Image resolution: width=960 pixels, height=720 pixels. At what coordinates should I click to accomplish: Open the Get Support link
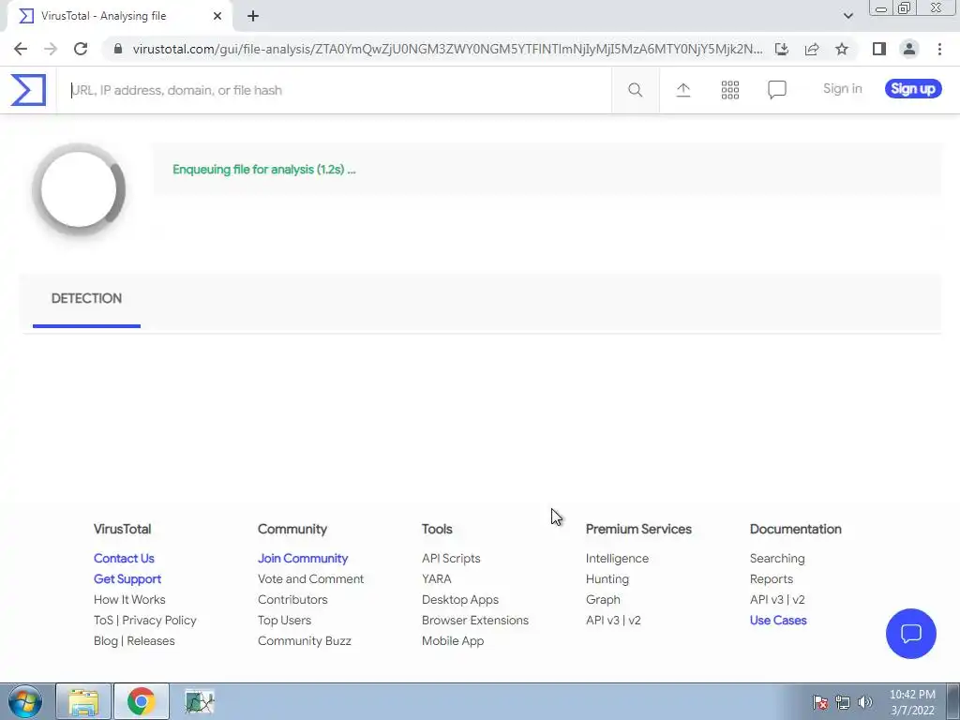coord(127,578)
